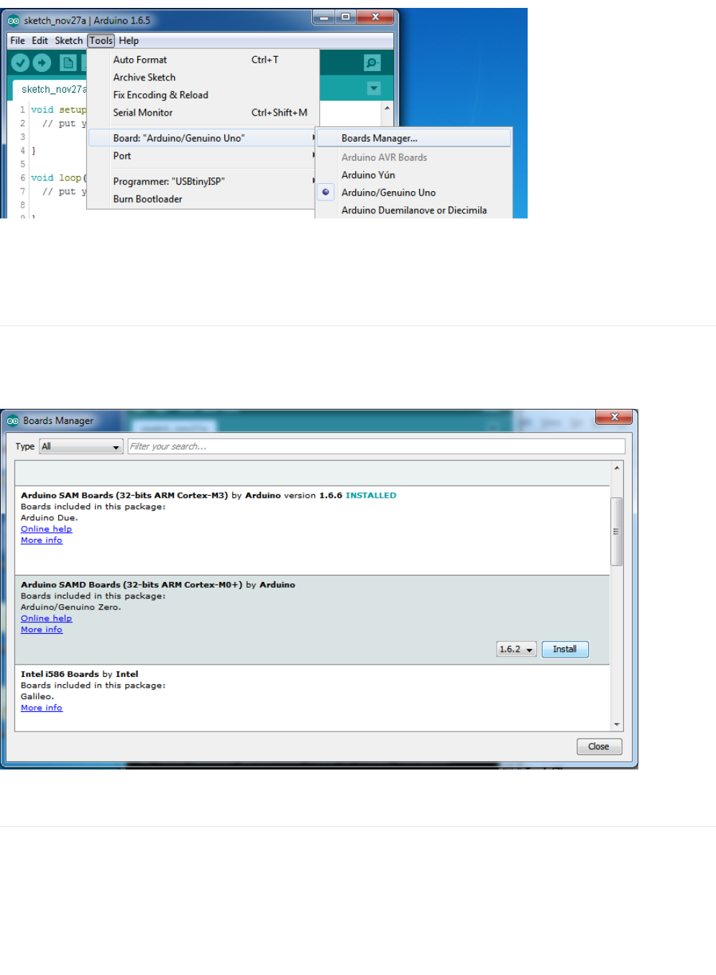This screenshot has width=716, height=975.
Task: Open the Serial Monitor magnifier icon
Action: tap(372, 63)
